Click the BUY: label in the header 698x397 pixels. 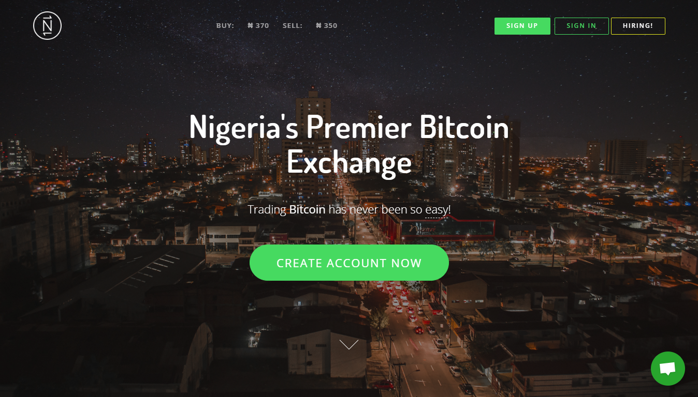pos(225,25)
